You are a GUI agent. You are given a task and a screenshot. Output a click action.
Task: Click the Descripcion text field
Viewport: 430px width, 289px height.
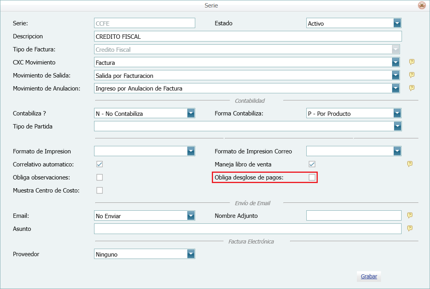click(248, 36)
